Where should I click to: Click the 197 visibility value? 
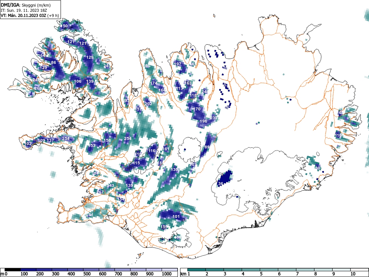click(x=178, y=64)
